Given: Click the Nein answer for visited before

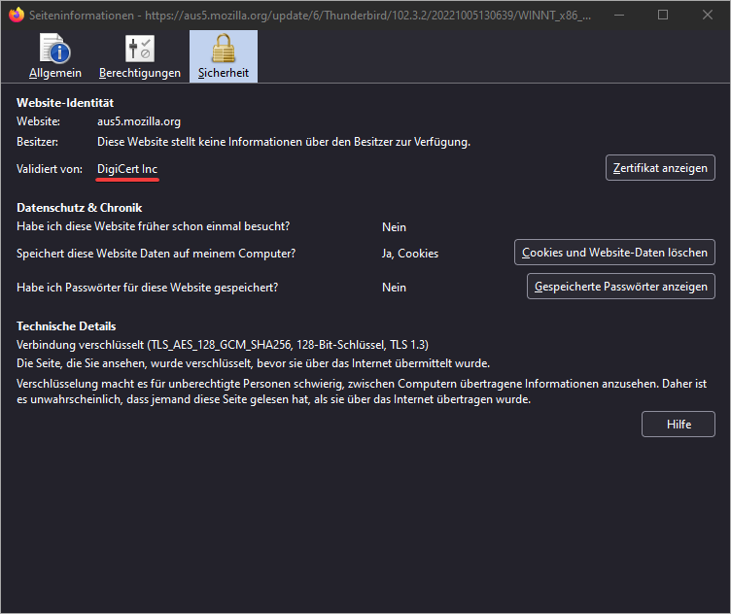Looking at the screenshot, I should (x=394, y=227).
